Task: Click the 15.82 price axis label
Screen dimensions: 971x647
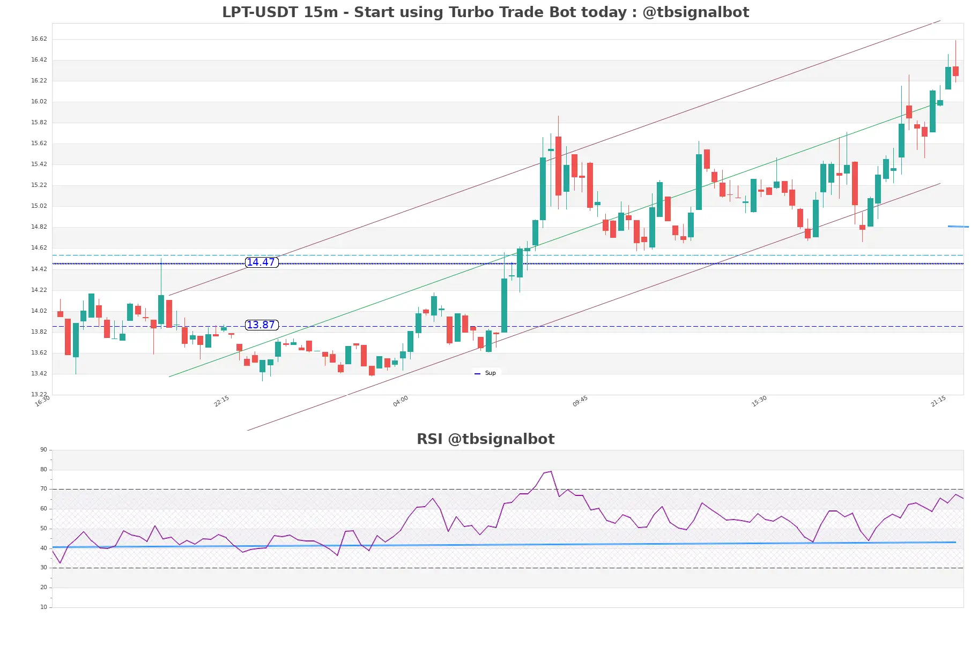Action: 39,123
